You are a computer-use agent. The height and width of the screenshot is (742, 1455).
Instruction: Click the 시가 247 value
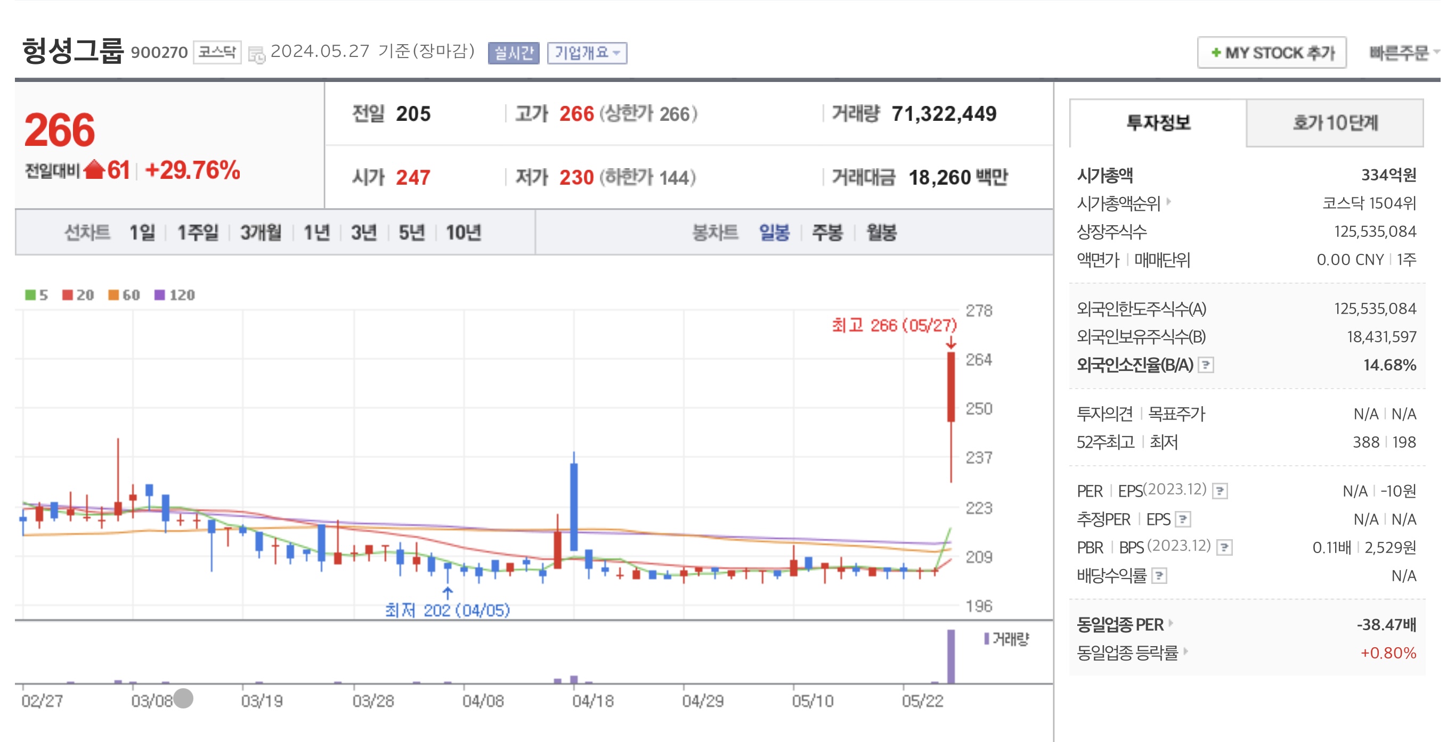tap(413, 178)
